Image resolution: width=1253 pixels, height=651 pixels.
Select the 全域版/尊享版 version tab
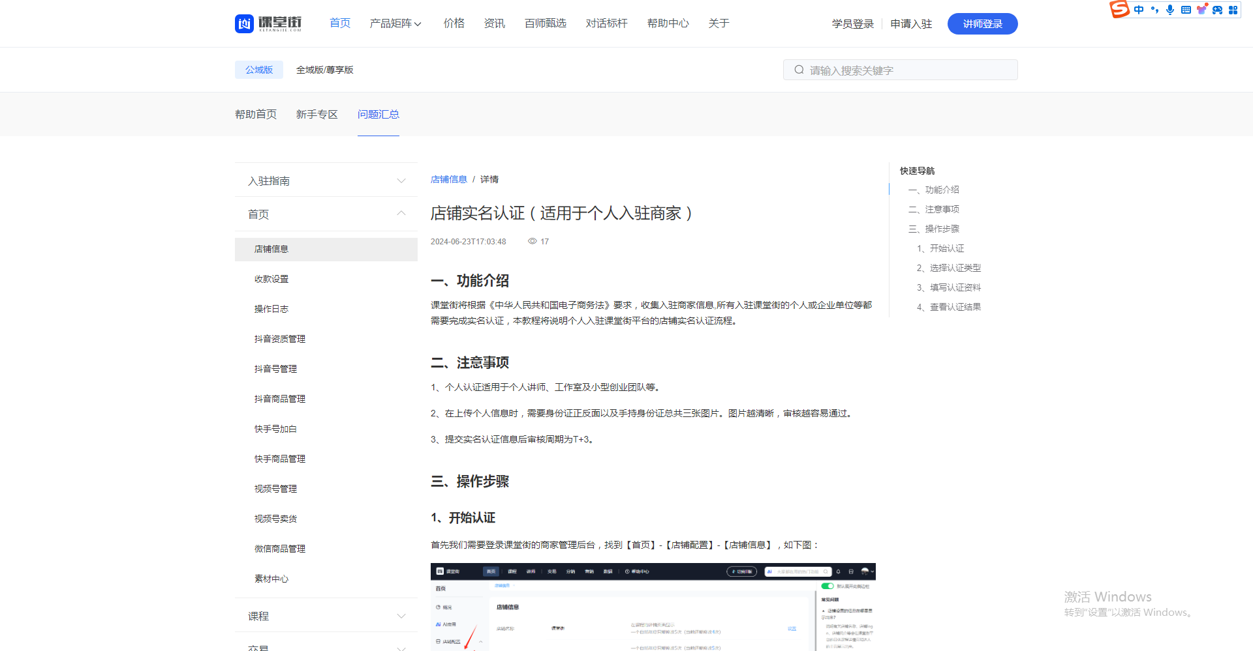click(325, 70)
